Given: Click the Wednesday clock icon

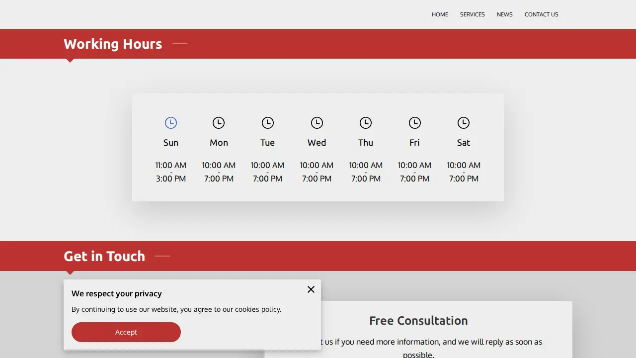Looking at the screenshot, I should click(317, 123).
